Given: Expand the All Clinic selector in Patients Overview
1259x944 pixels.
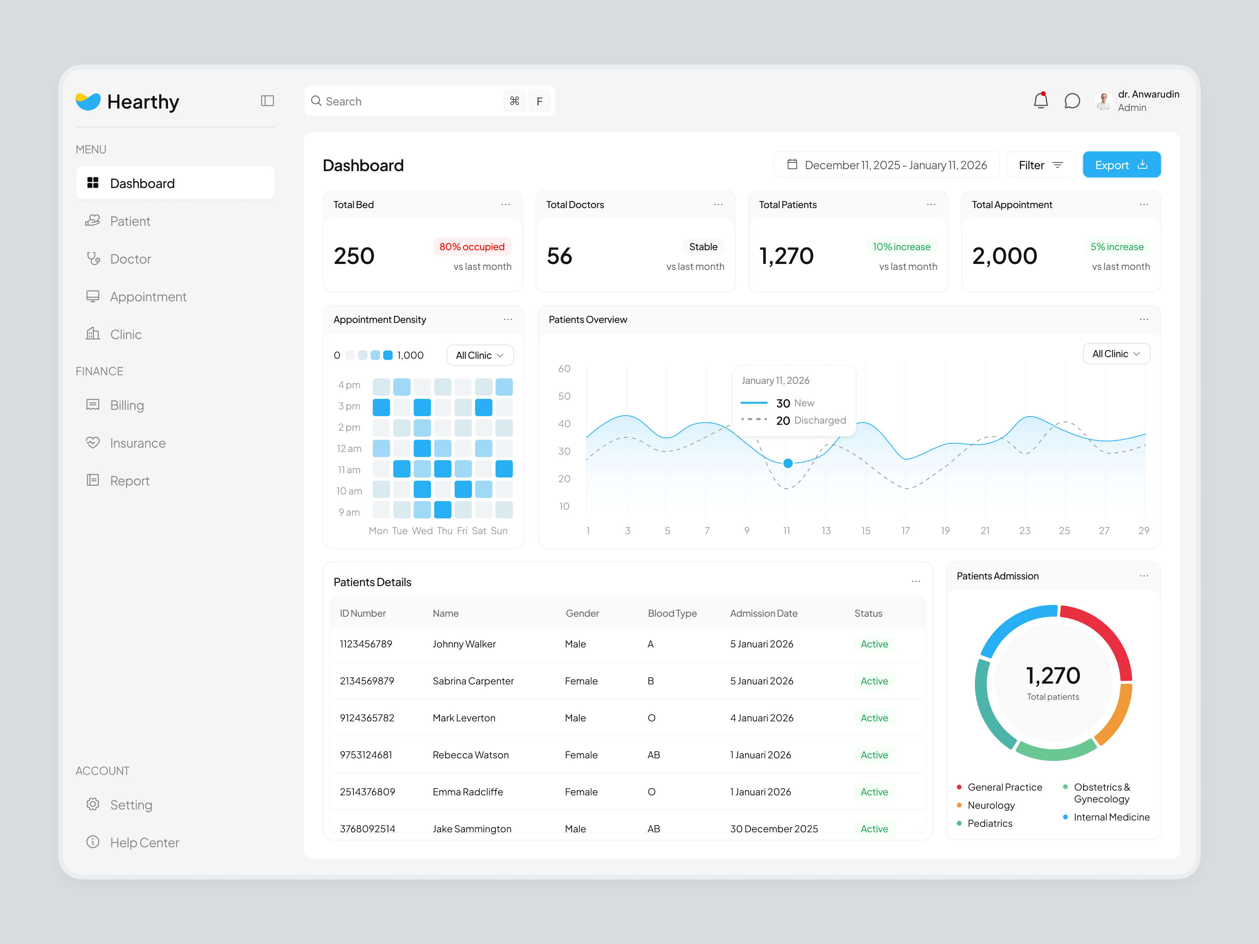Looking at the screenshot, I should click(1116, 353).
